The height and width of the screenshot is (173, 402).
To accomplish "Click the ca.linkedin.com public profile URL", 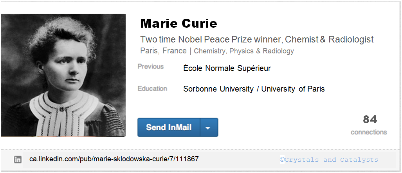I will pos(114,159).
